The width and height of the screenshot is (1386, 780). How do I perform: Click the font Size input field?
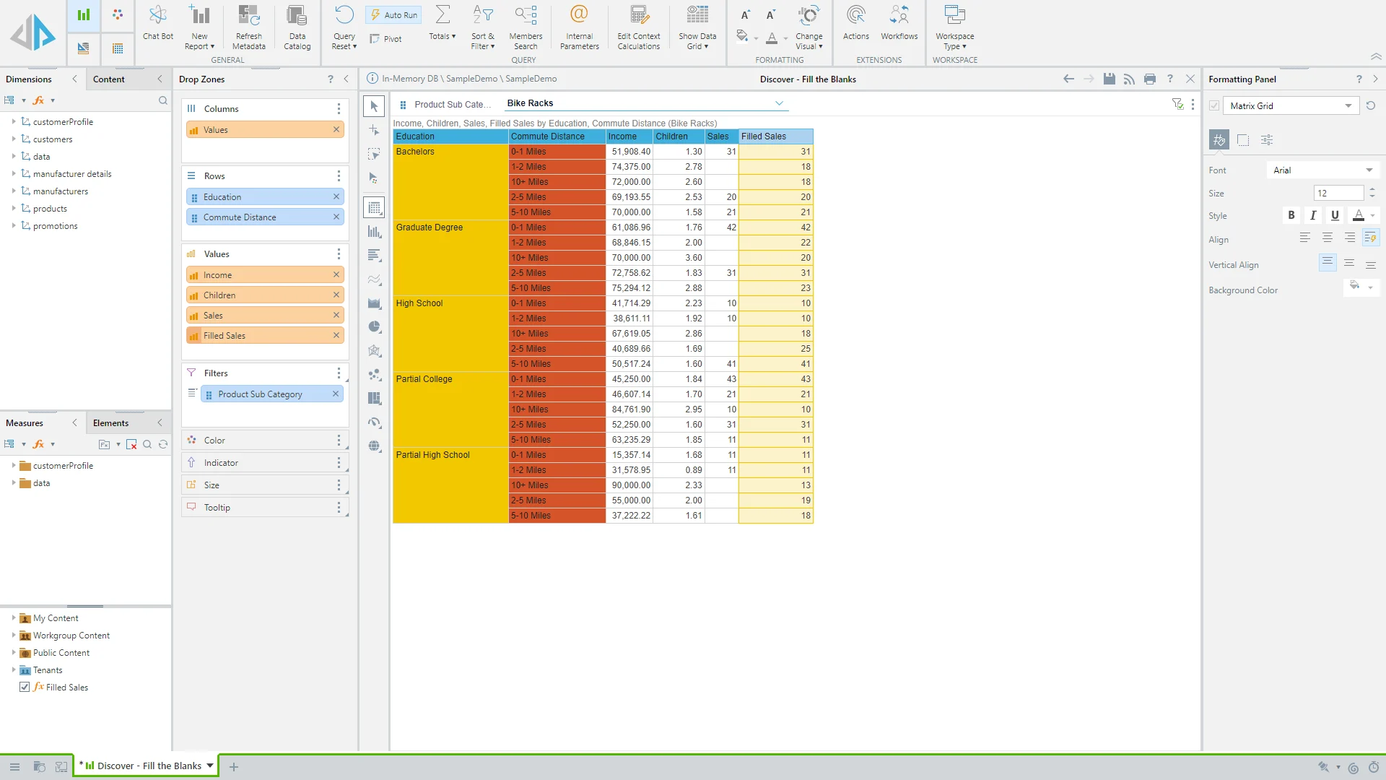click(x=1338, y=193)
